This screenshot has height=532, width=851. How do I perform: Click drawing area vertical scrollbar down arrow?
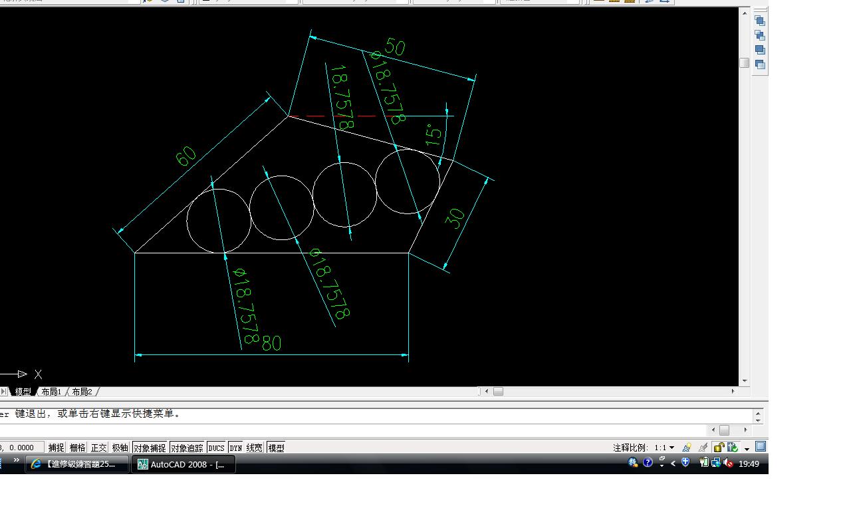click(745, 381)
